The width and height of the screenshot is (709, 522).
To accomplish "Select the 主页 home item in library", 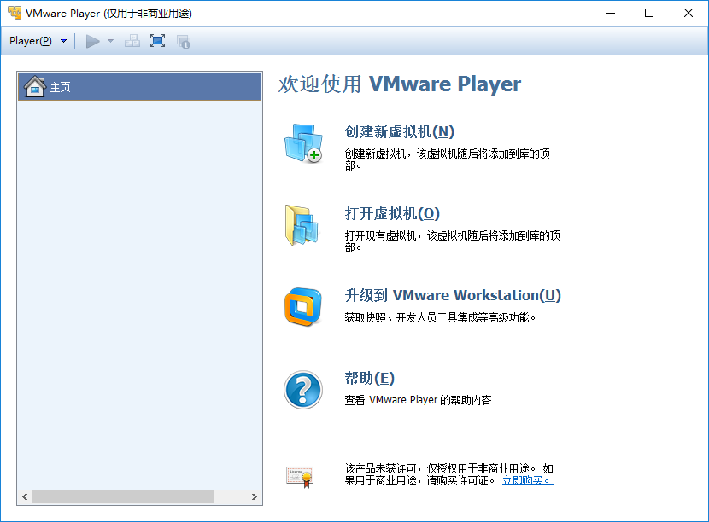I will [140, 86].
